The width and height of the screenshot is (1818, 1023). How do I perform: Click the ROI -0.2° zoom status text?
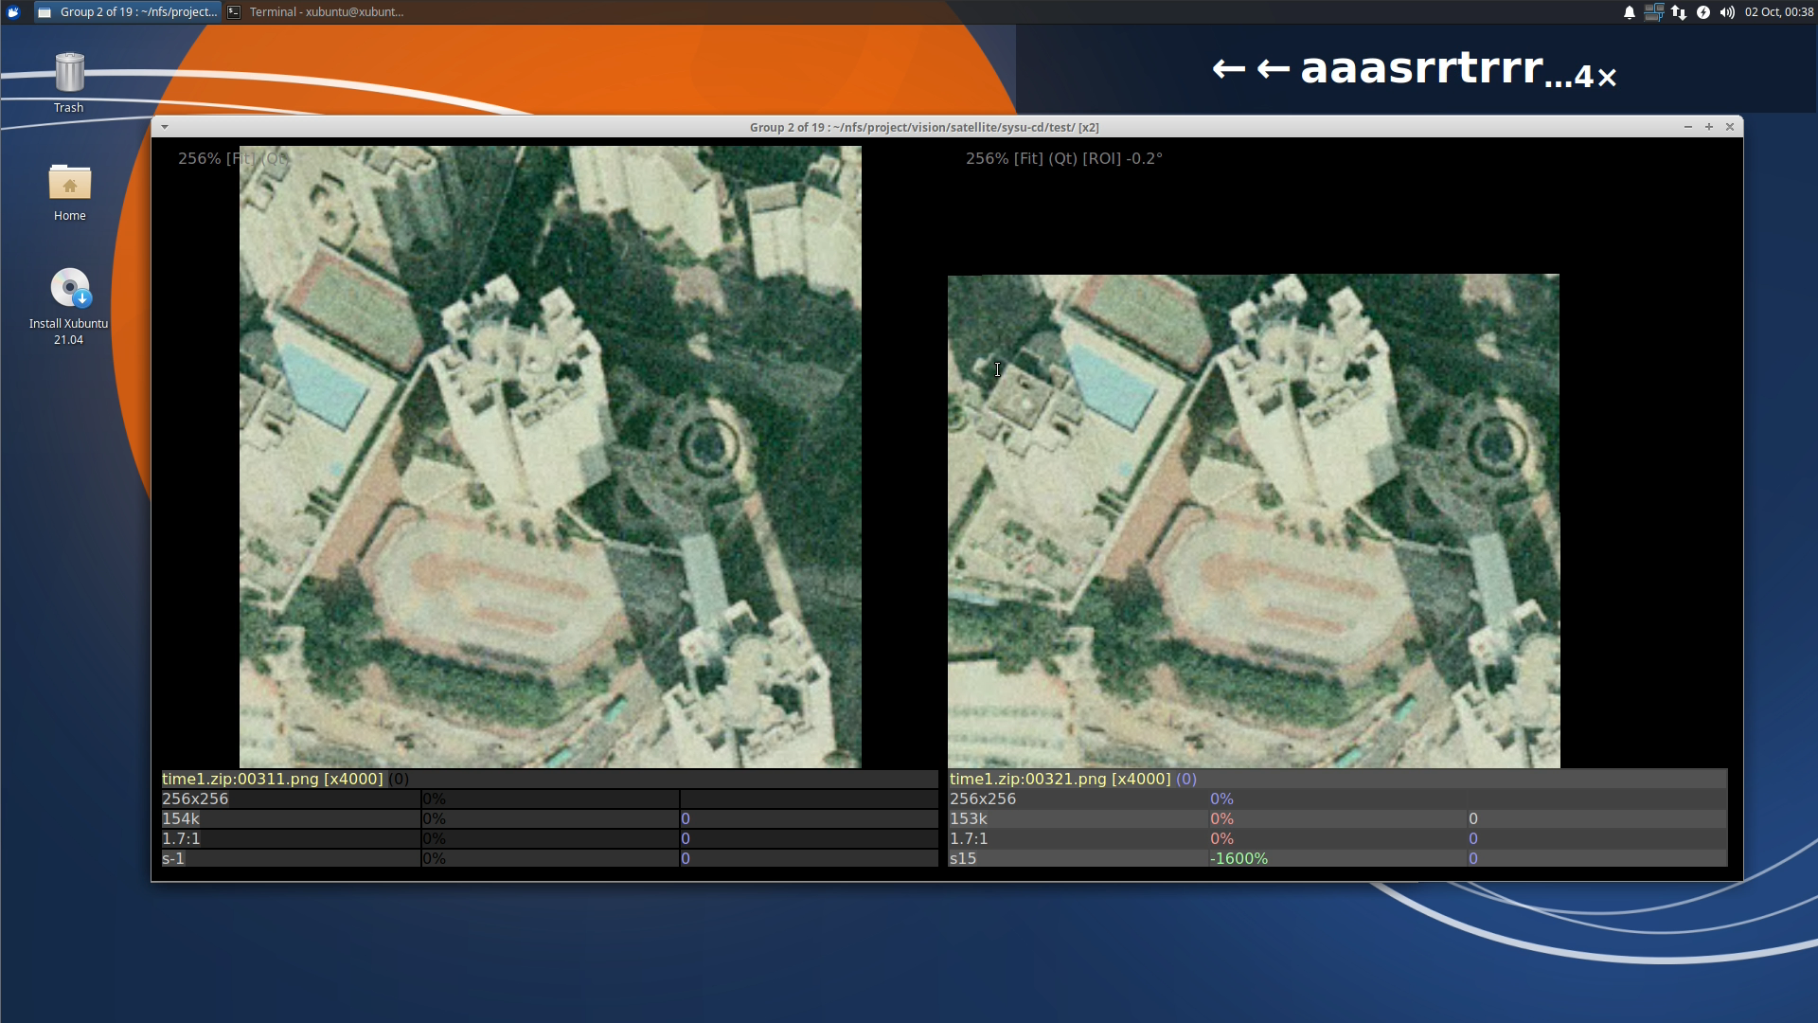pyautogui.click(x=1063, y=158)
